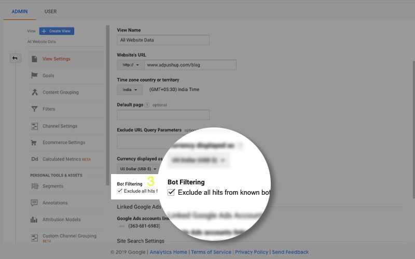
Task: Click the Send Feedback link
Action: [290, 252]
